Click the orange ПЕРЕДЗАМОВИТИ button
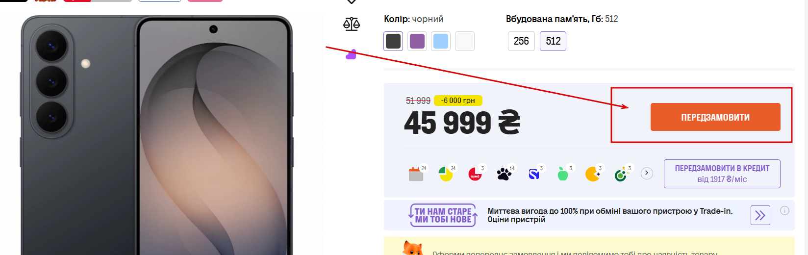The width and height of the screenshot is (808, 255). [715, 117]
